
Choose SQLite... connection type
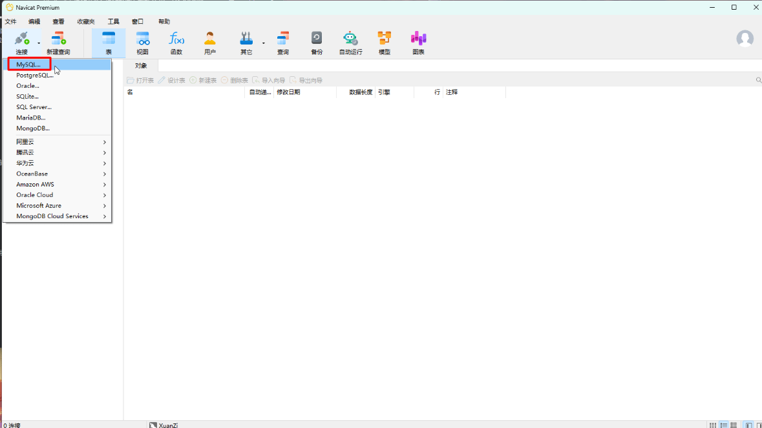pyautogui.click(x=58, y=97)
